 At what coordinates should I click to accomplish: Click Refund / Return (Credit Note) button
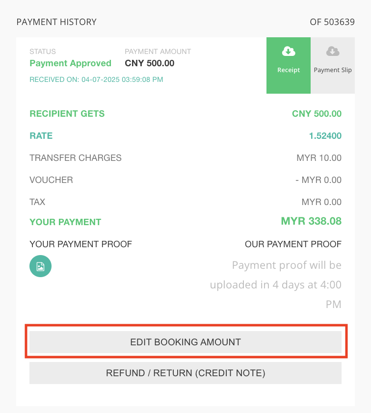tap(185, 373)
